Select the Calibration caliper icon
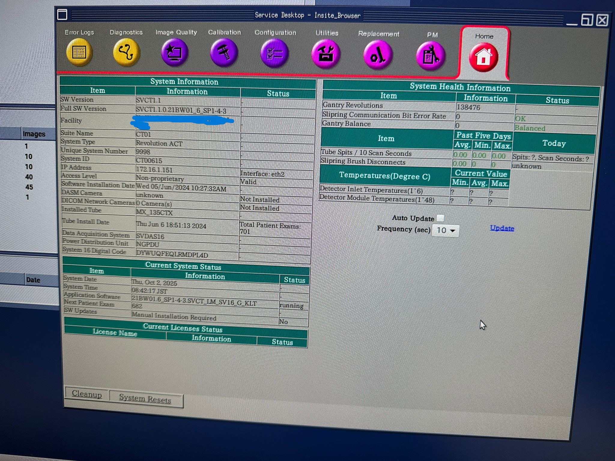Screen dimensions: 615x461 coord(224,53)
